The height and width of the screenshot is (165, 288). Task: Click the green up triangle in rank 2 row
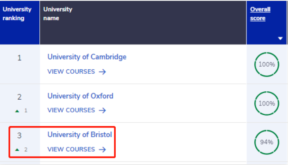tap(17, 111)
